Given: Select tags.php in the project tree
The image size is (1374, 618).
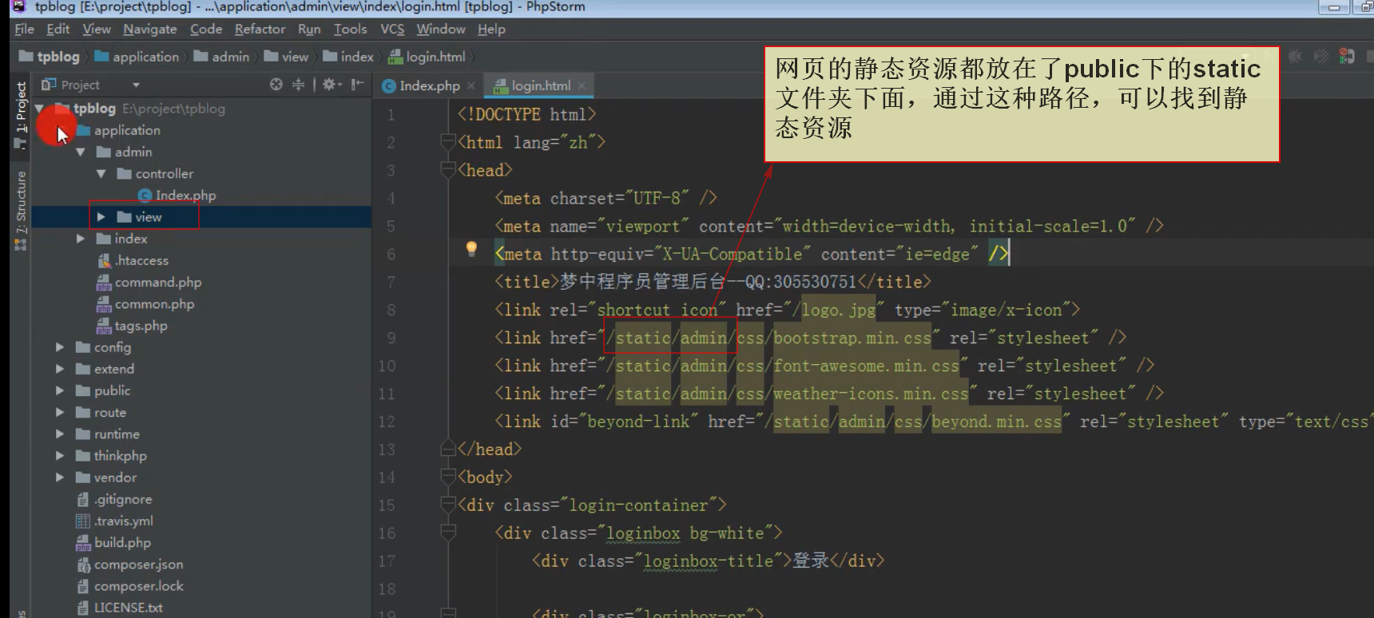Looking at the screenshot, I should 132,326.
